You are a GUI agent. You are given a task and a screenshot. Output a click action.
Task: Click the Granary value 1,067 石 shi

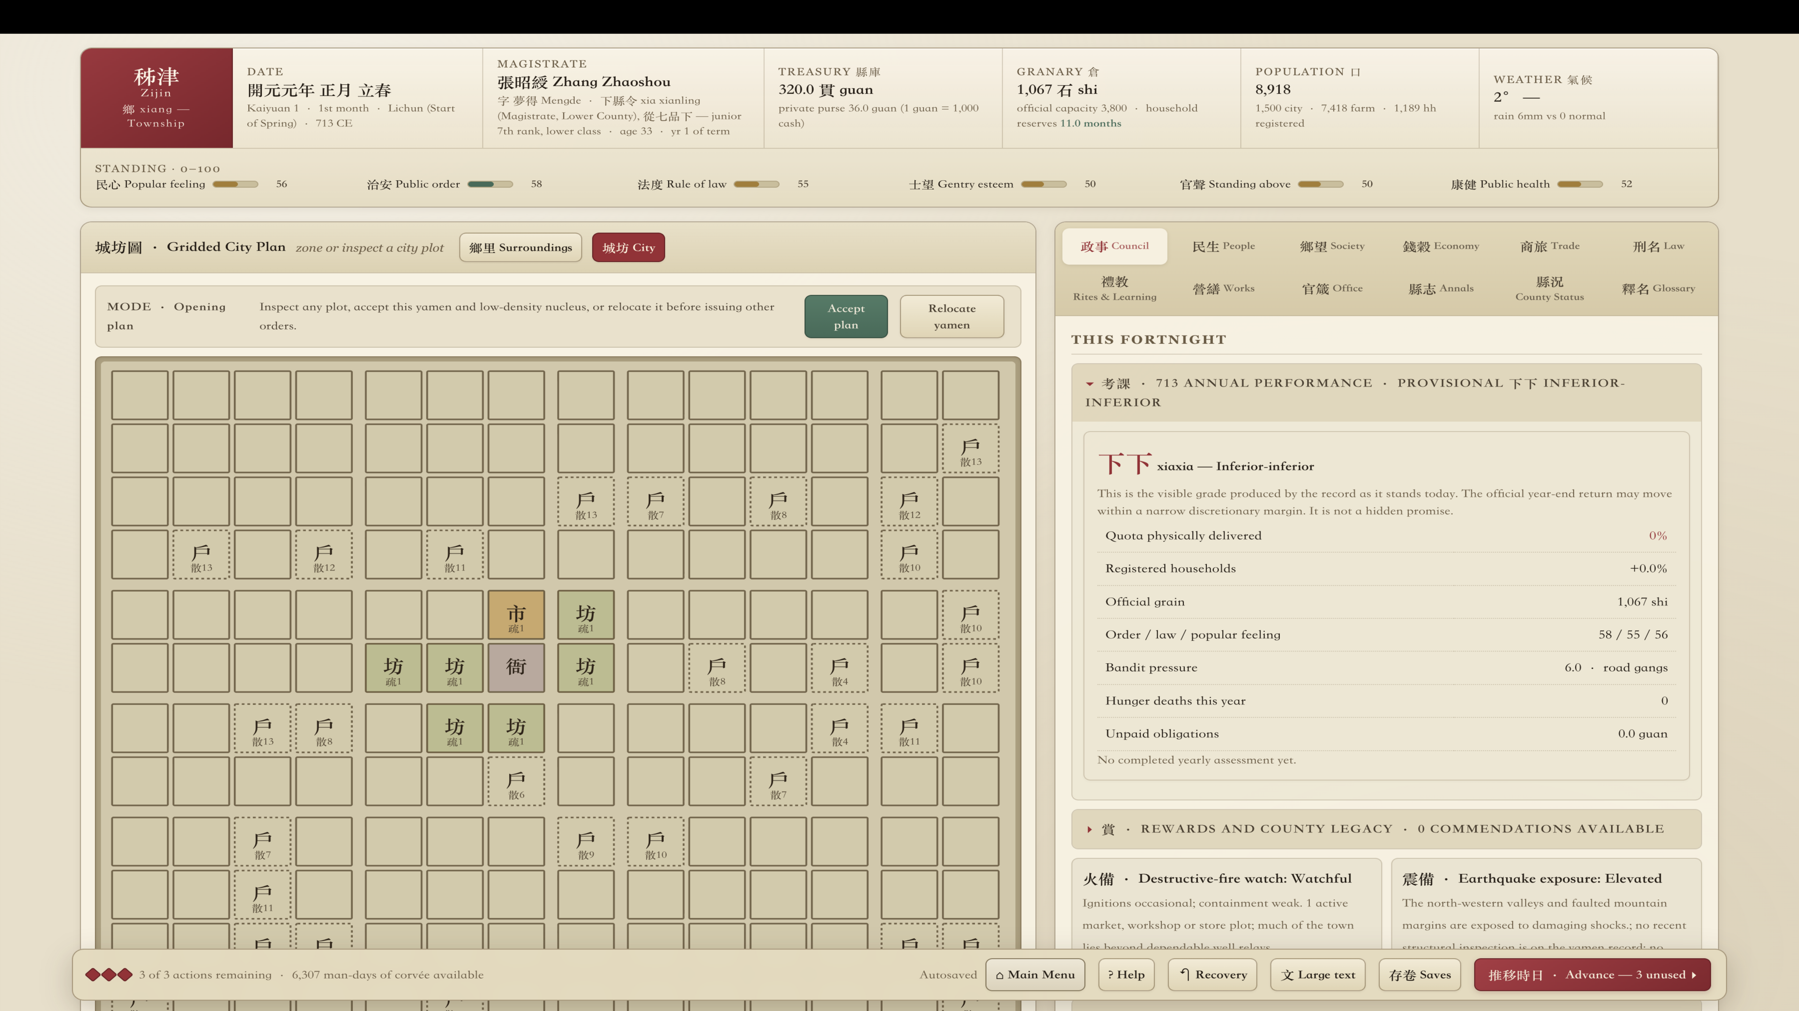pyautogui.click(x=1056, y=90)
